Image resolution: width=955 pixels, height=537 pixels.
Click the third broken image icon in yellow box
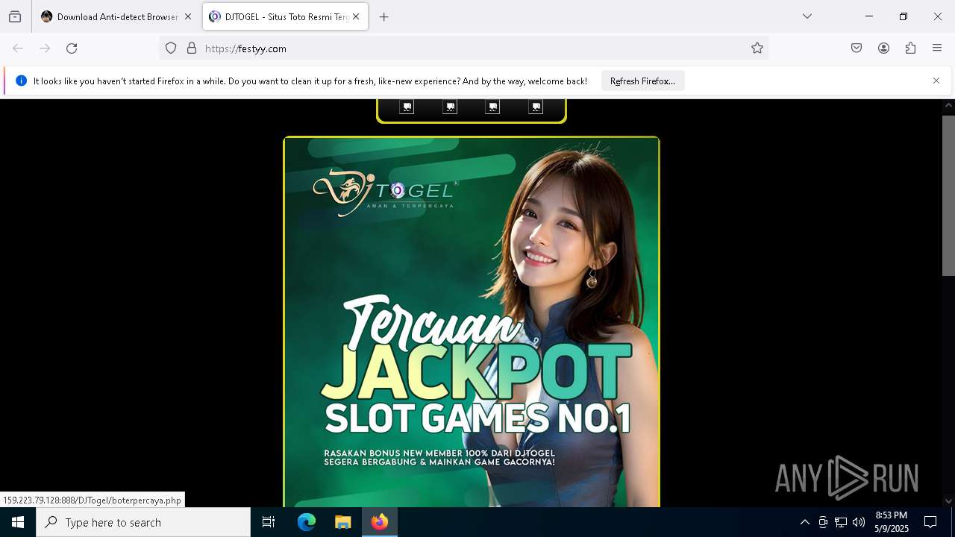(x=492, y=107)
